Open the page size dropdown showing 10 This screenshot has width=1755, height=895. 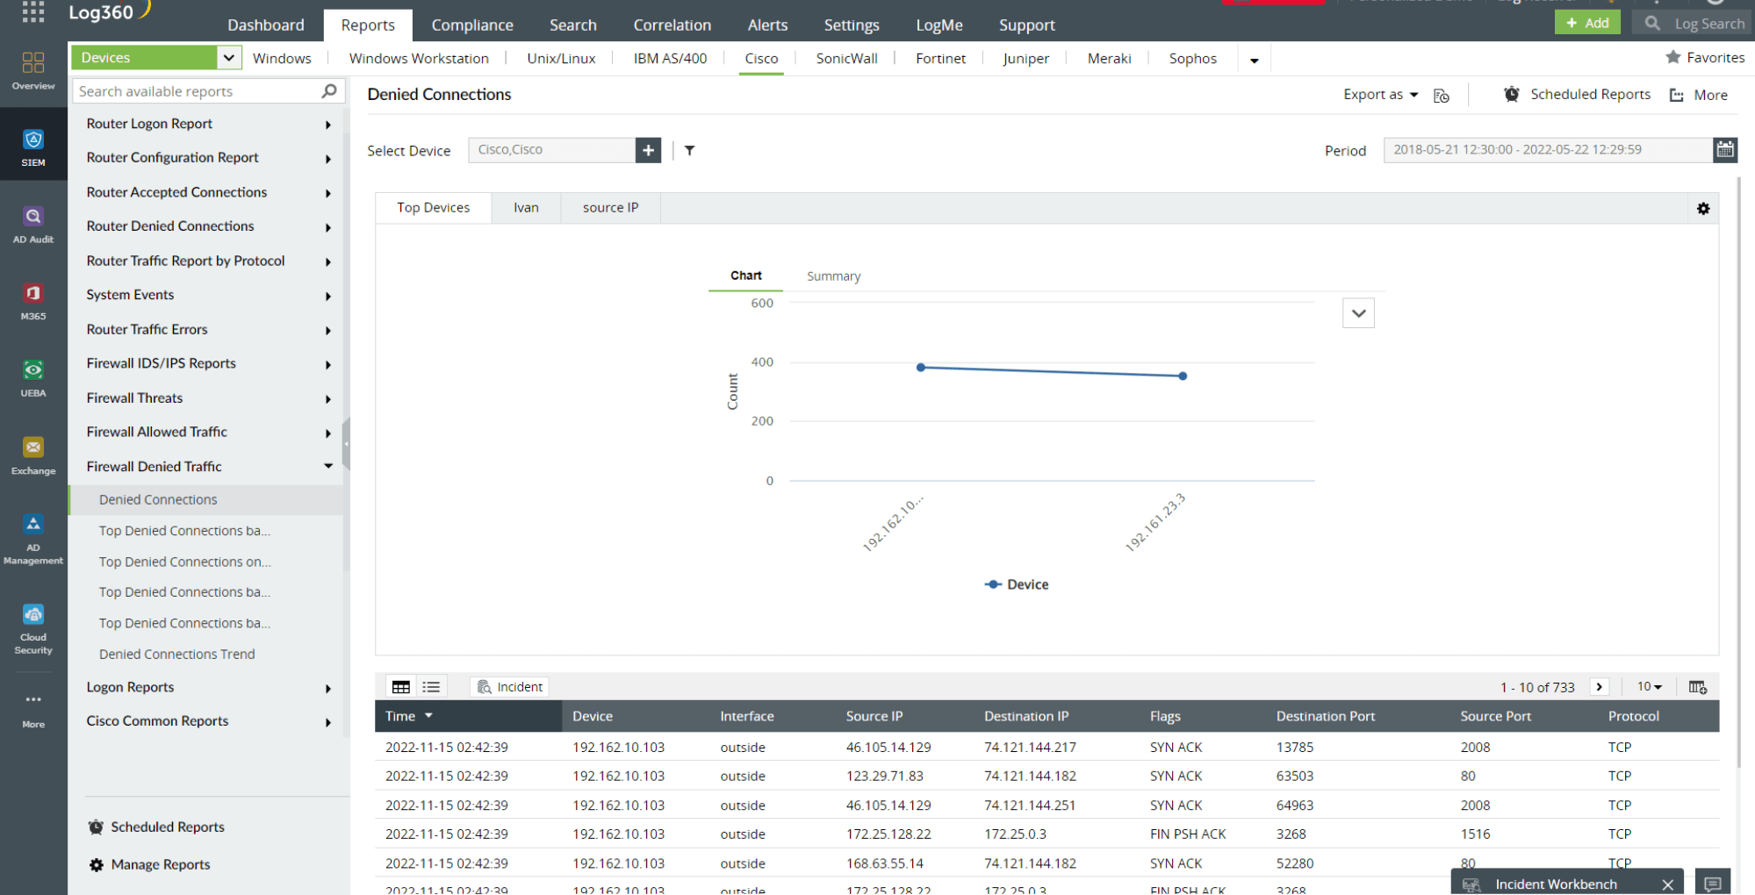click(x=1648, y=686)
